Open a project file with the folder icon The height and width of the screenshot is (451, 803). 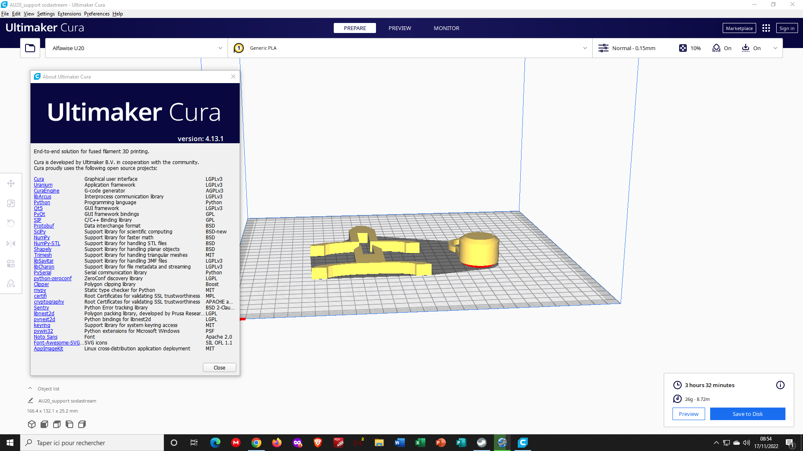tap(30, 48)
